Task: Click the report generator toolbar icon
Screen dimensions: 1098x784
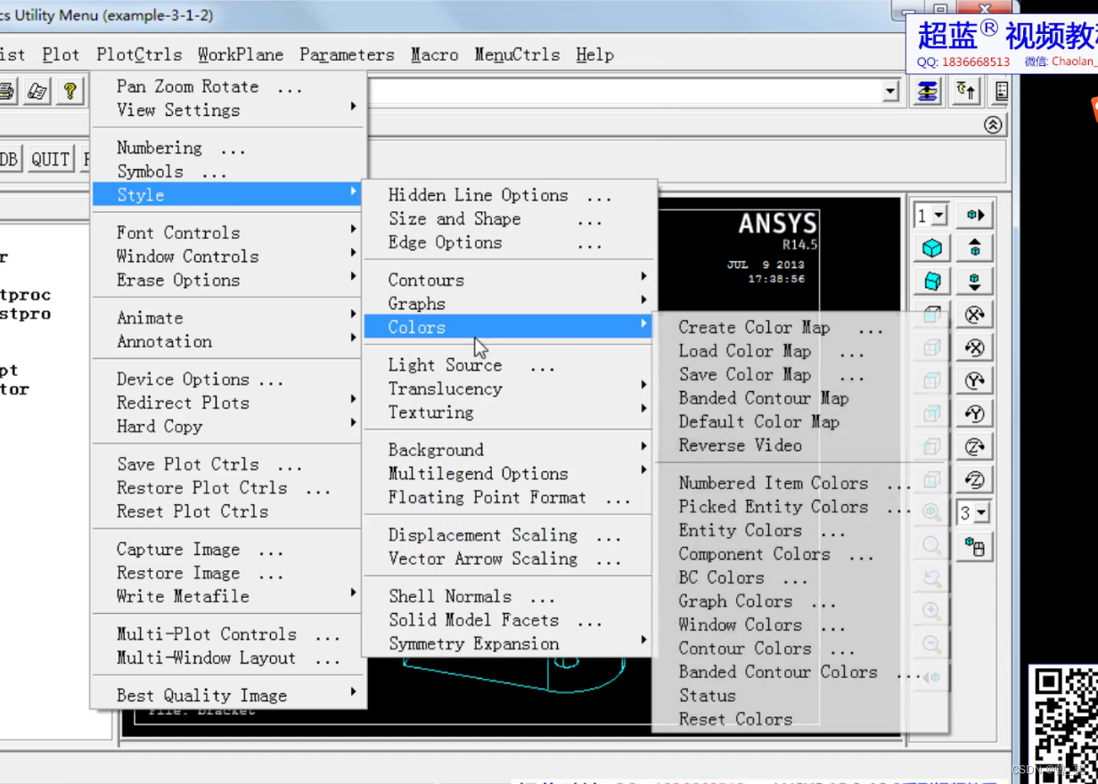Action: point(36,90)
